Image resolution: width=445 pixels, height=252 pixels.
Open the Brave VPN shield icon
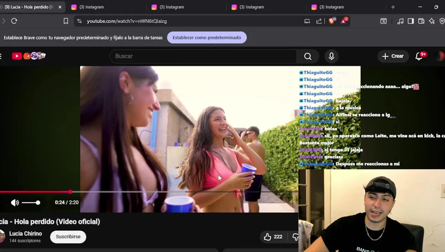tap(442, 21)
